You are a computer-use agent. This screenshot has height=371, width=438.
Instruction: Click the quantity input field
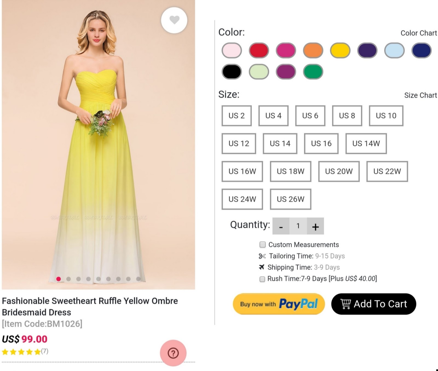tap(298, 226)
